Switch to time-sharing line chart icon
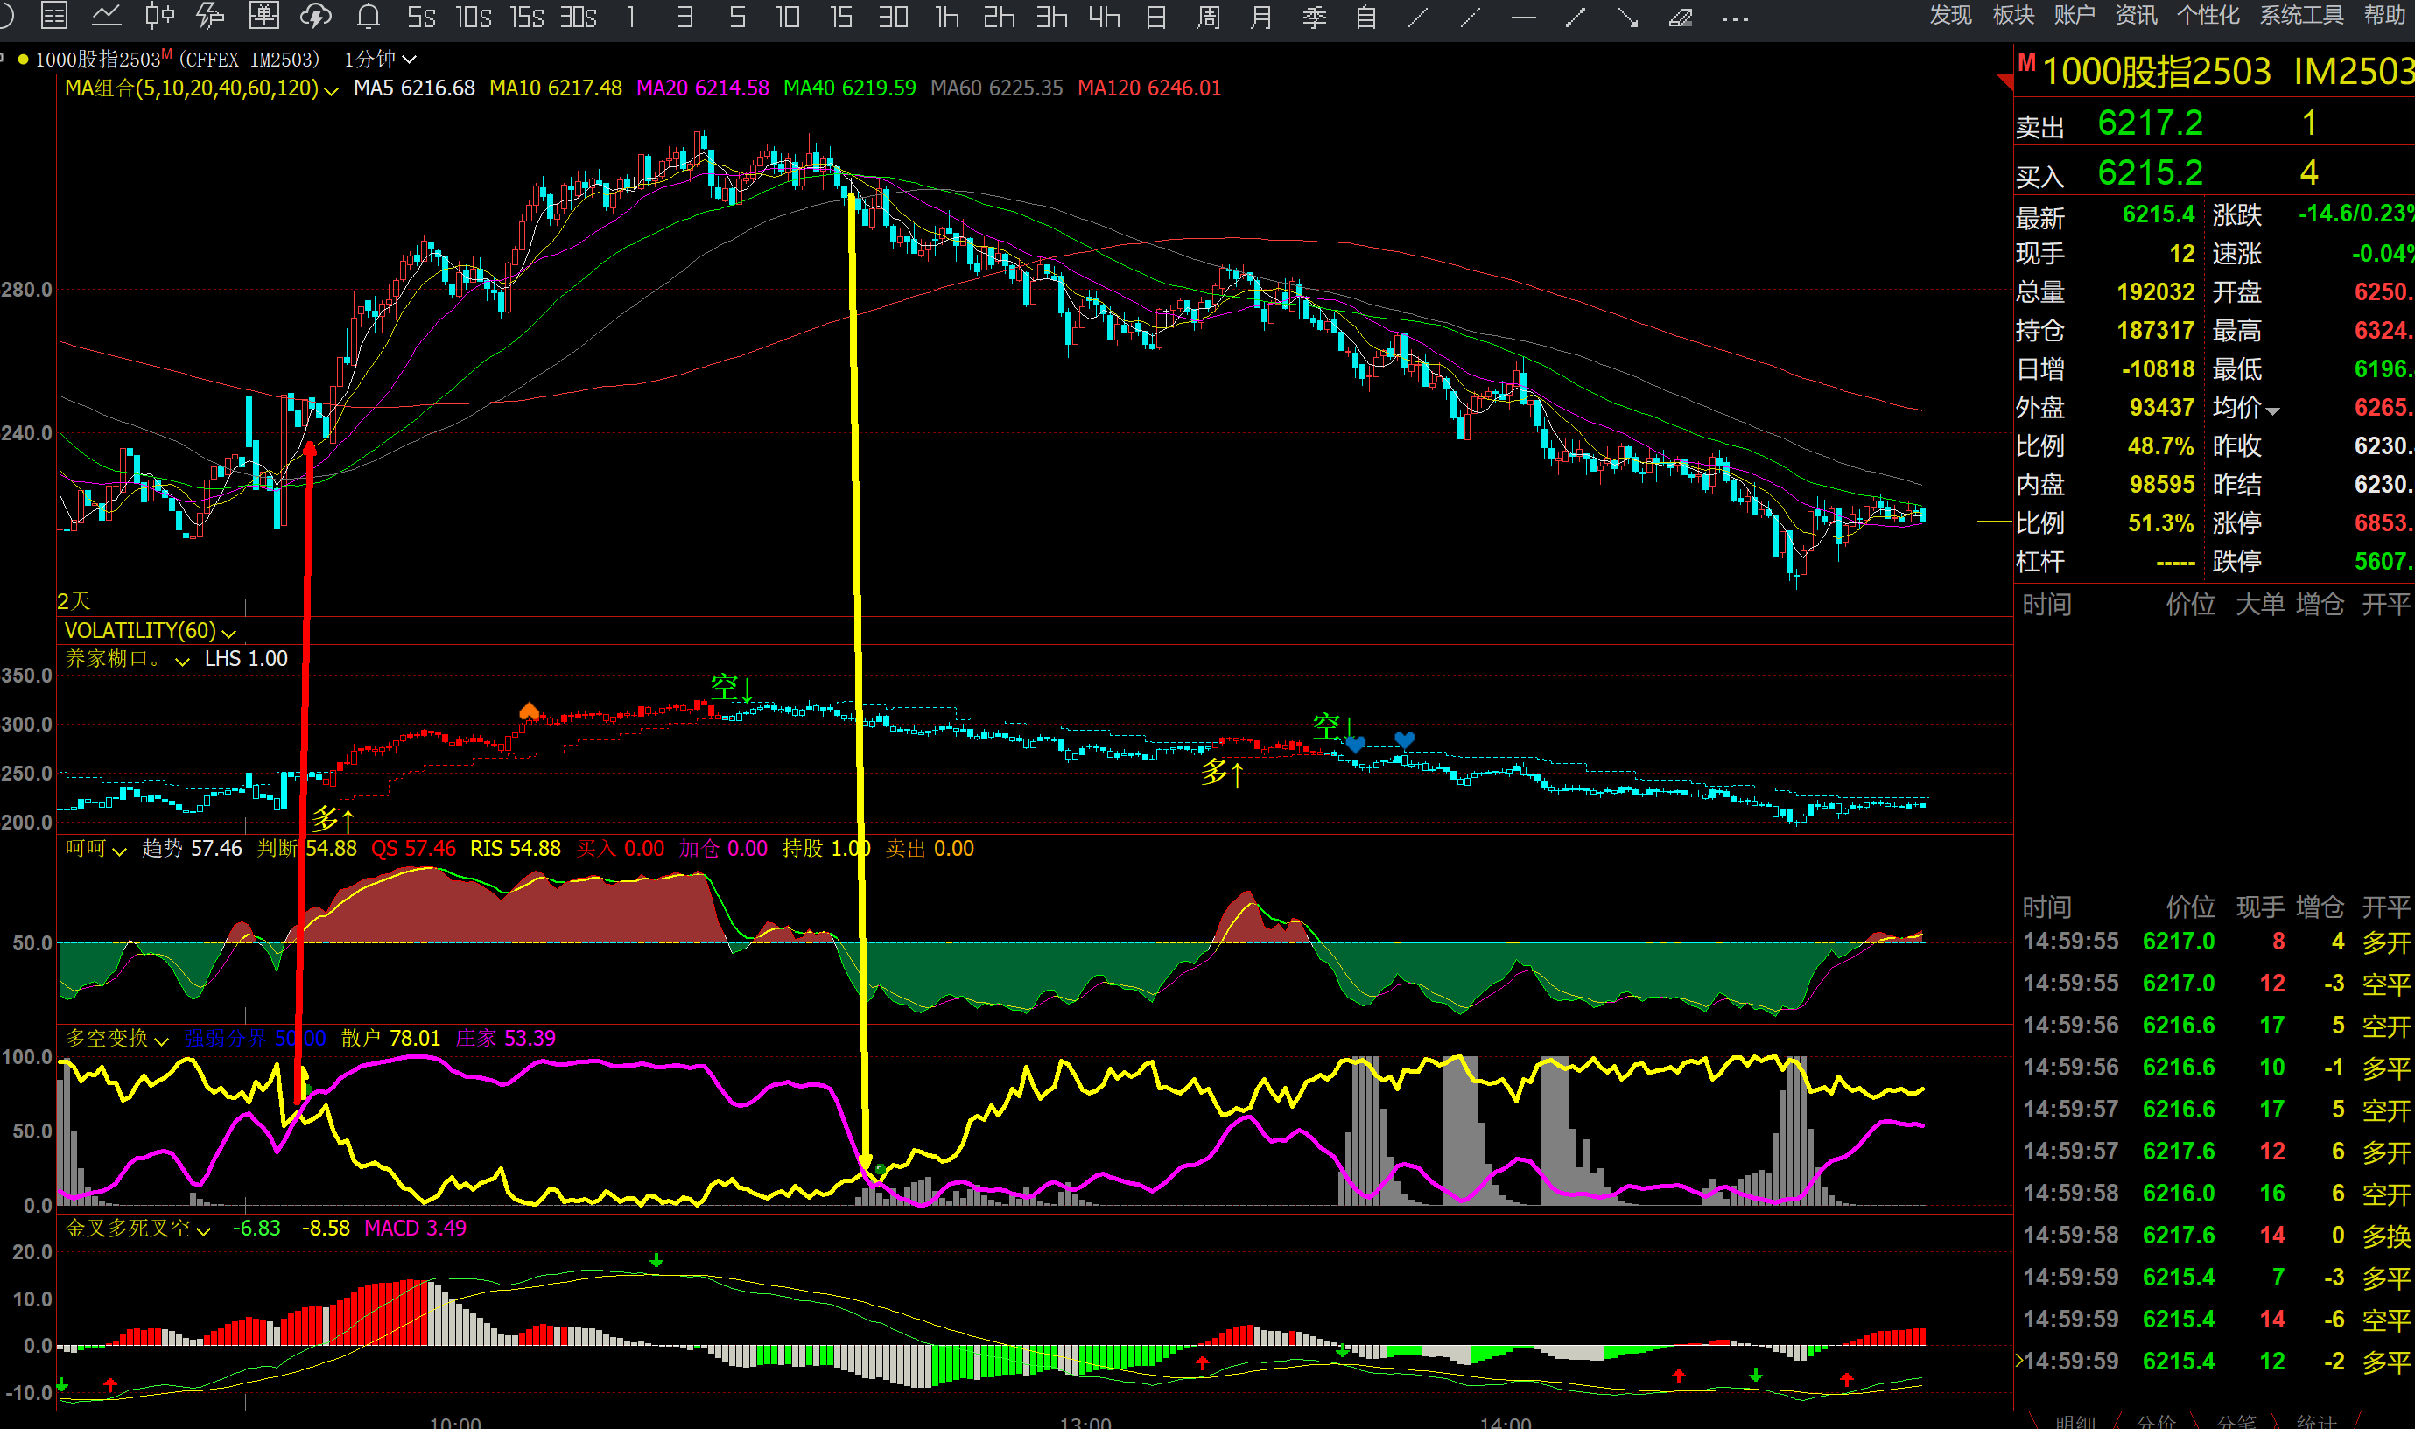This screenshot has width=2415, height=1429. click(106, 17)
